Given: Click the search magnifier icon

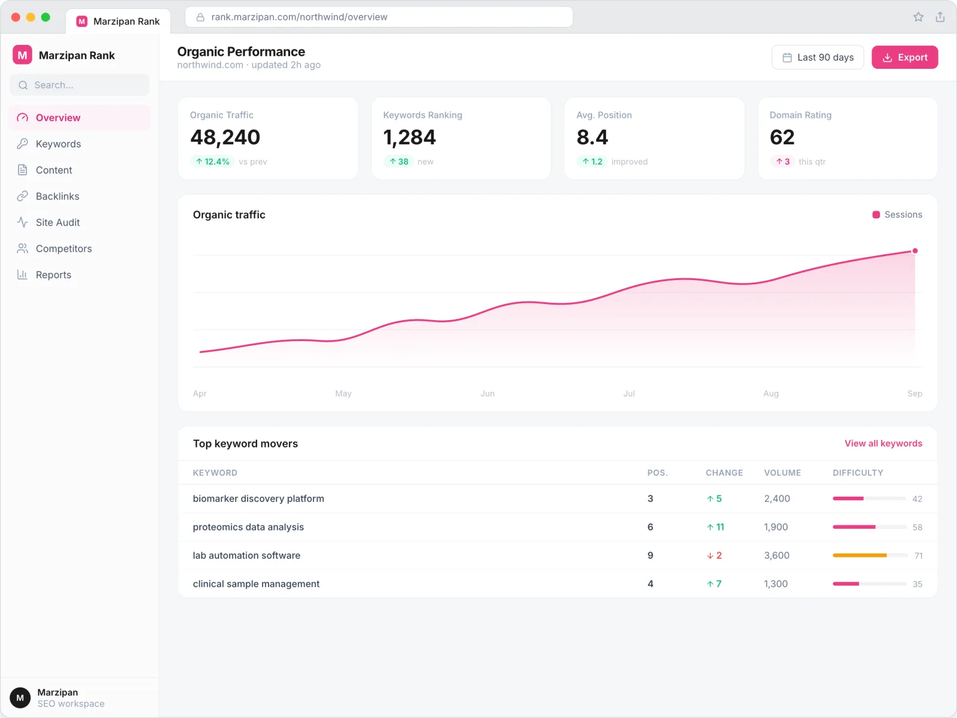Looking at the screenshot, I should (x=23, y=85).
